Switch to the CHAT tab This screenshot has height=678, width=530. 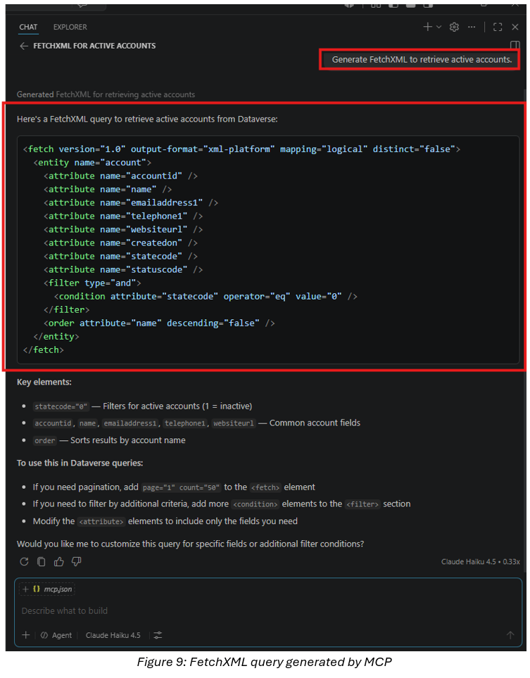tap(28, 27)
